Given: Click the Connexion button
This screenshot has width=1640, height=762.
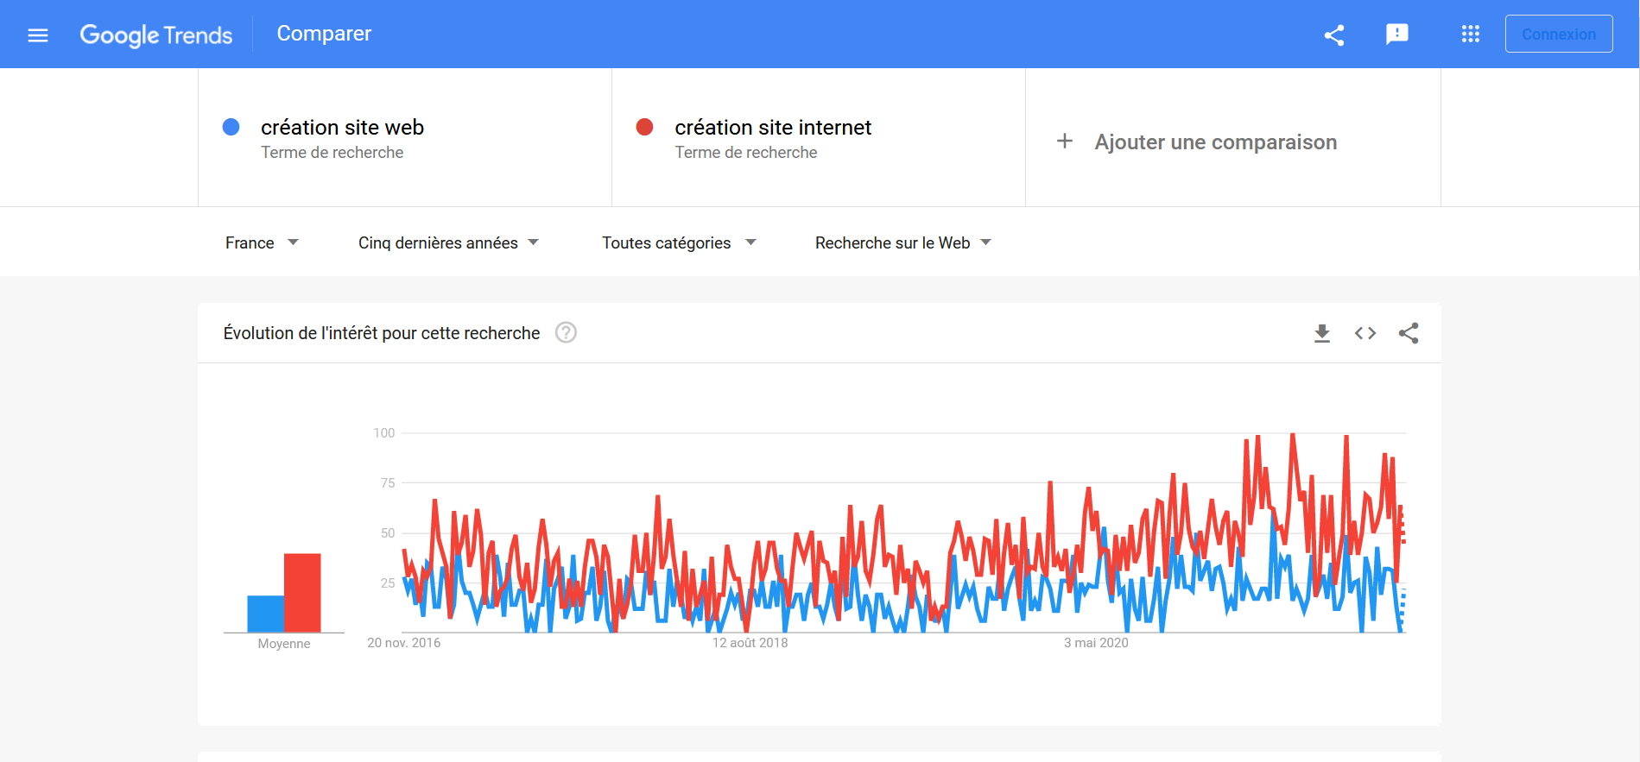Looking at the screenshot, I should [1559, 34].
